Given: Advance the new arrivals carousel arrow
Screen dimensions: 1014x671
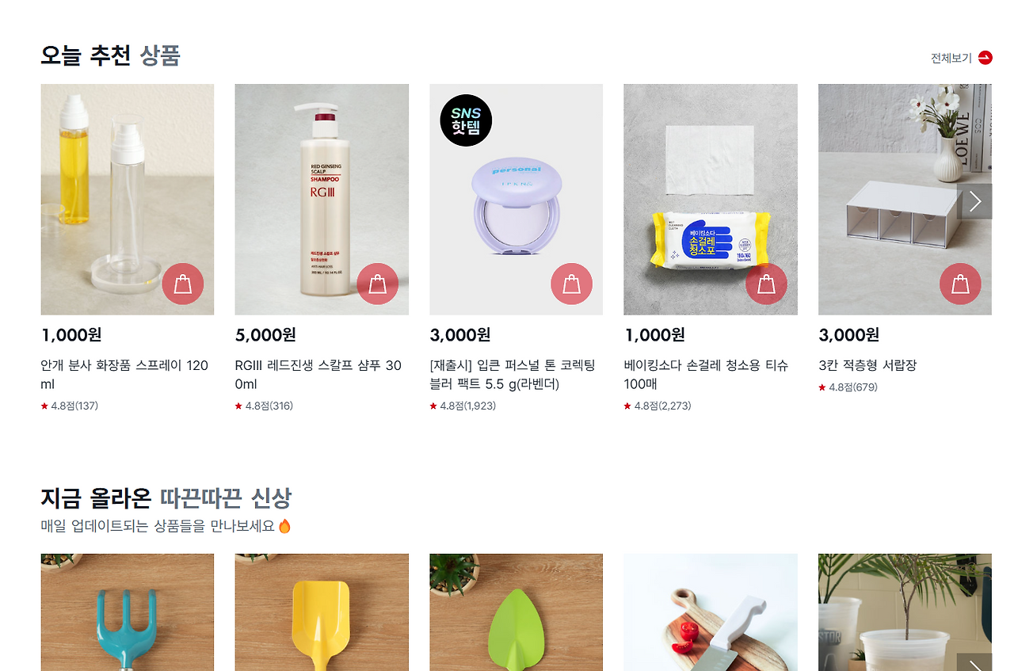Looking at the screenshot, I should [975, 663].
